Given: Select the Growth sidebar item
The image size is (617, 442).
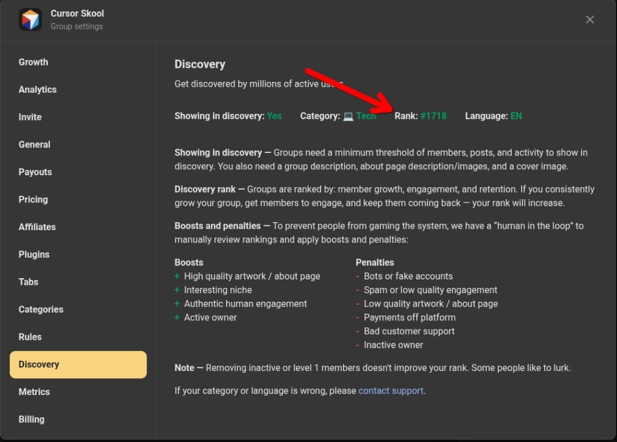Looking at the screenshot, I should [x=33, y=62].
